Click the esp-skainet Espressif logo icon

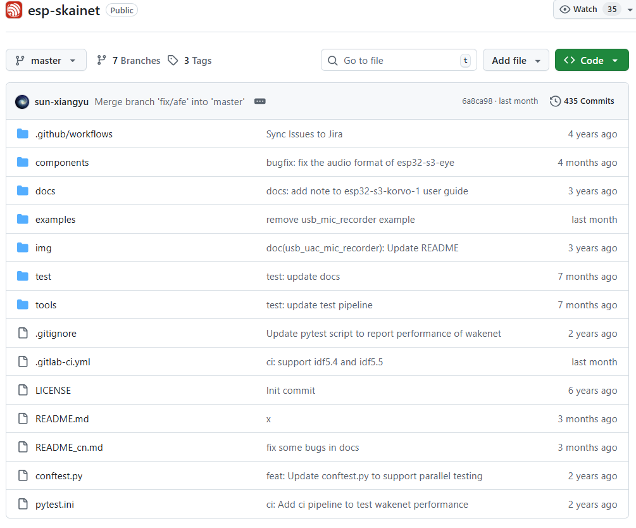(x=14, y=10)
